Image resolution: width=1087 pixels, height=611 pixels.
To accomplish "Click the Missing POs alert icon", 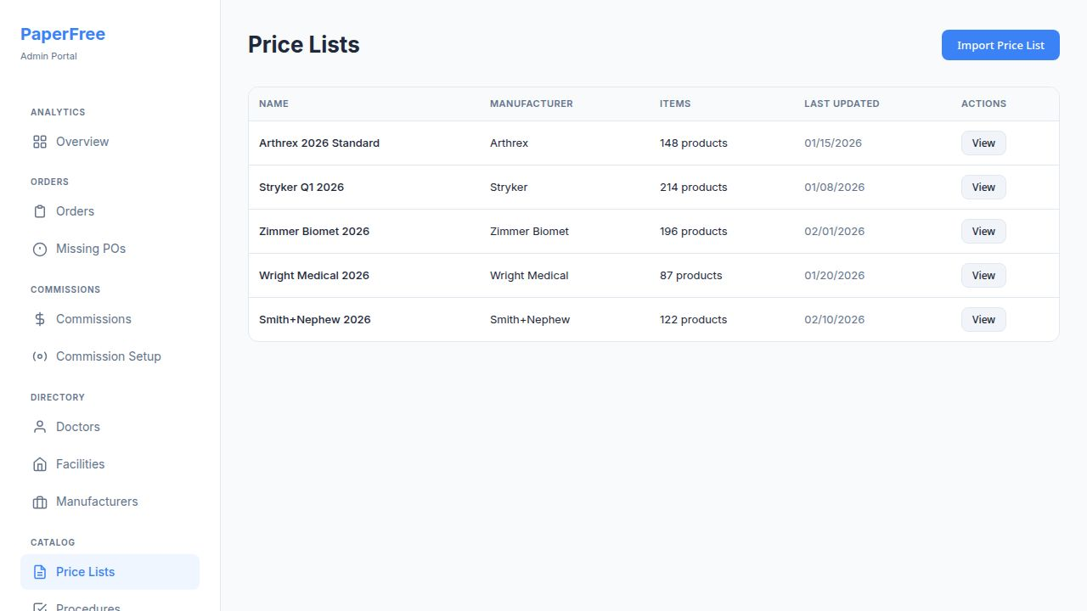I will [x=39, y=249].
